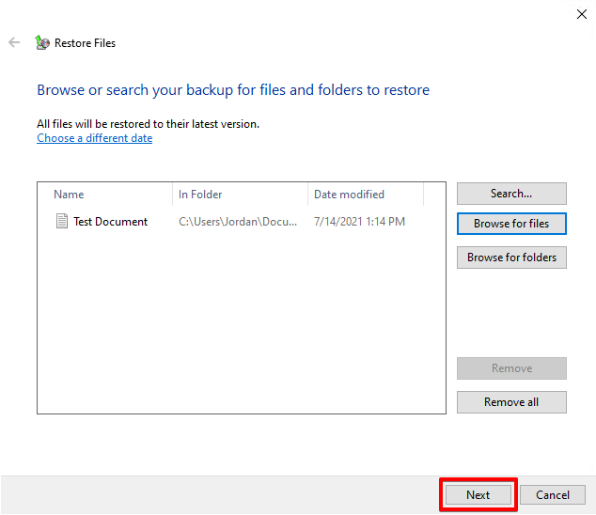Click the Restore Files title text
The image size is (596, 515).
(85, 43)
